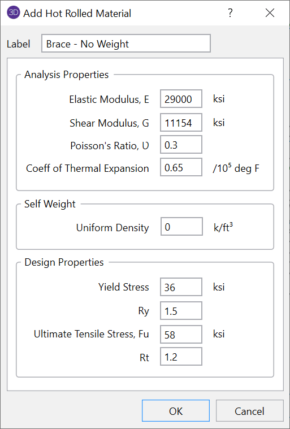Click the Poisson's Ratio input box

181,145
